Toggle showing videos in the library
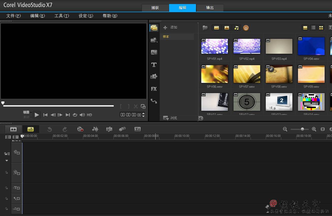The height and width of the screenshot is (216, 332). click(x=217, y=28)
